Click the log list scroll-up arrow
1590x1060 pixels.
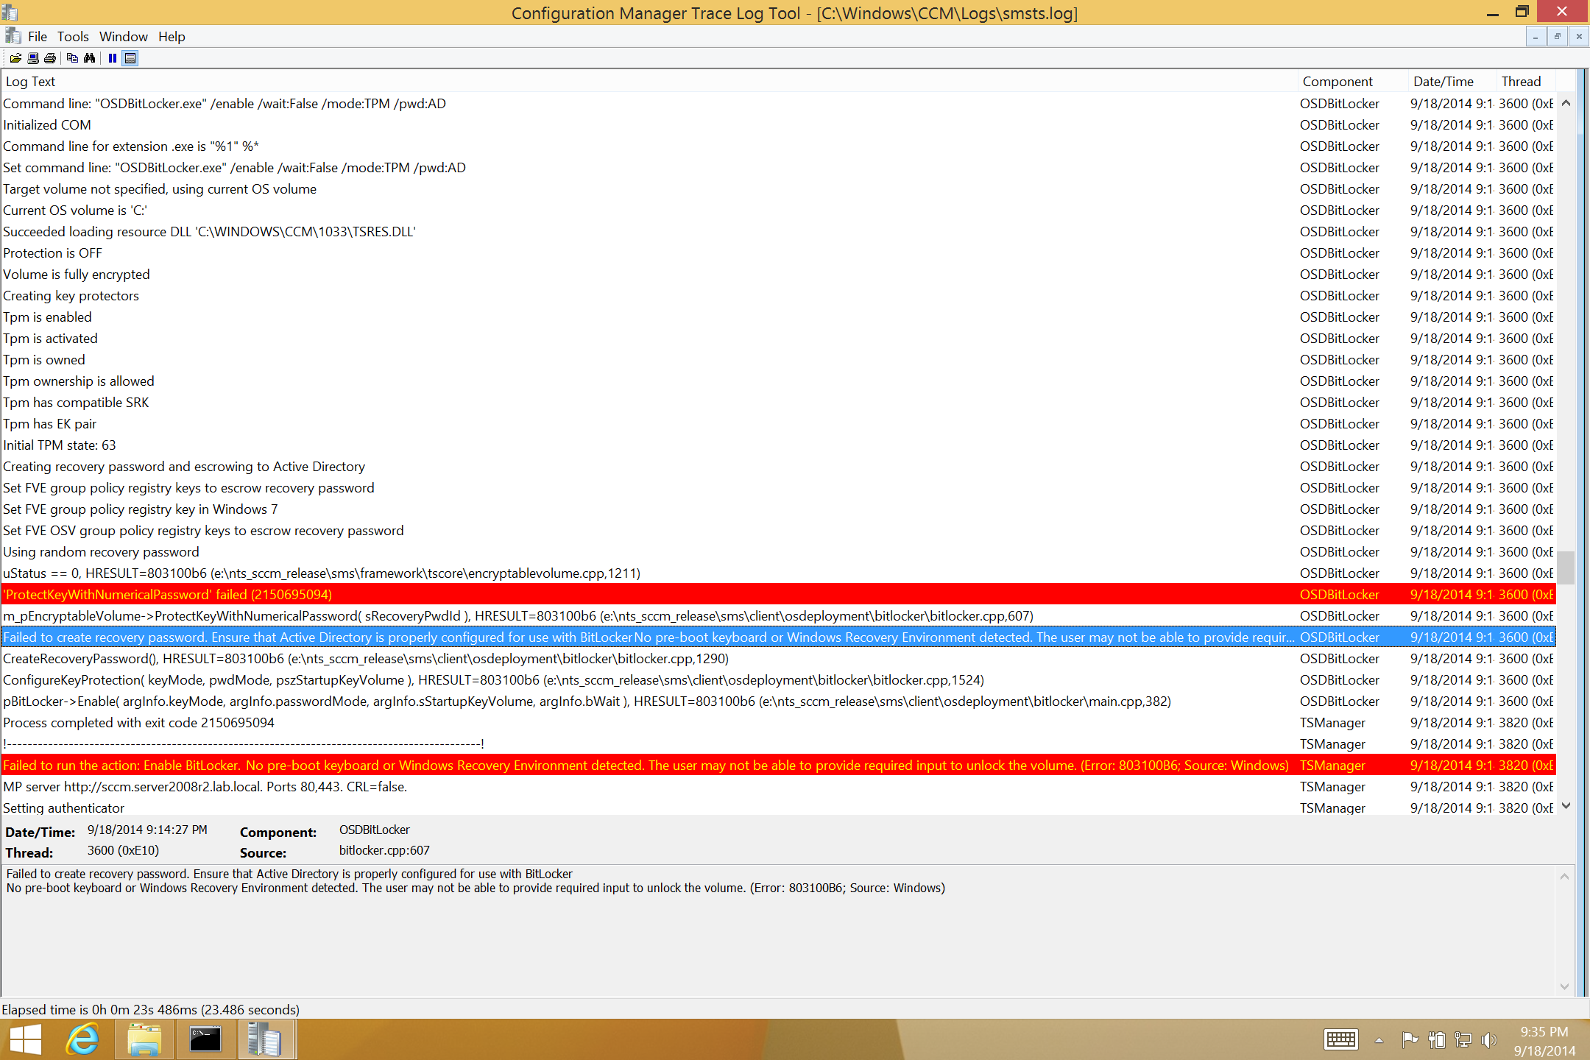pyautogui.click(x=1566, y=103)
